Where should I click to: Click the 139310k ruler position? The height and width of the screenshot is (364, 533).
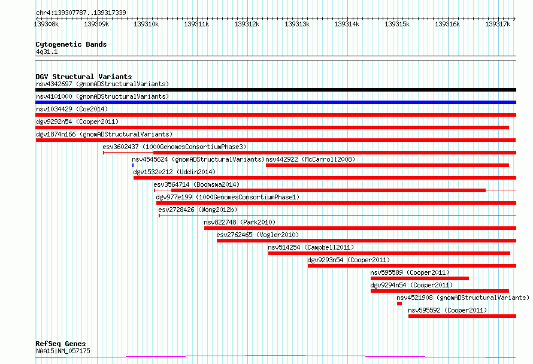tap(146, 24)
